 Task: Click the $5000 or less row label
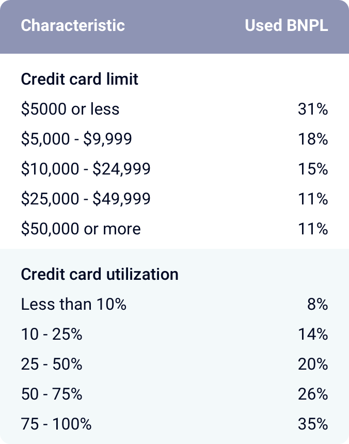point(70,109)
